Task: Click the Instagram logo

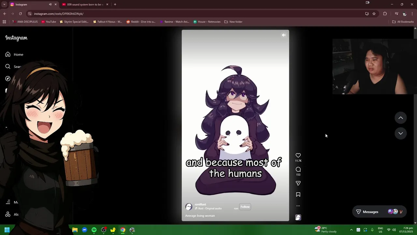Action: coord(16,38)
